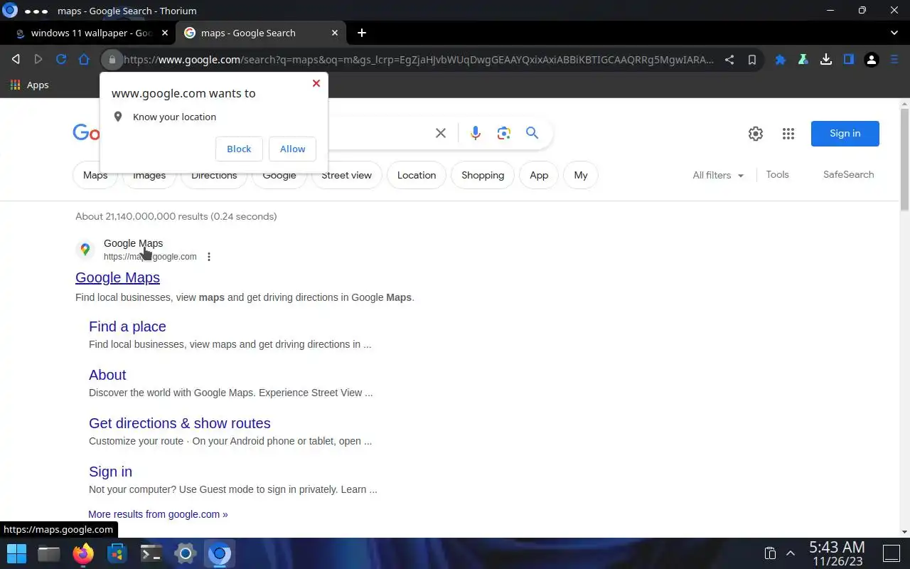
Task: Open the three-dot menu for Google Maps result
Action: [209, 257]
